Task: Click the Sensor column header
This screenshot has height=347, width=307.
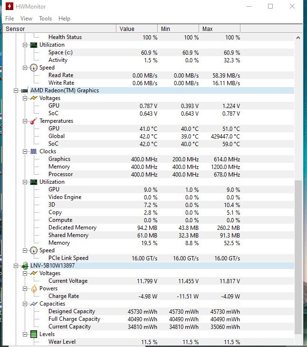Action: click(59, 29)
